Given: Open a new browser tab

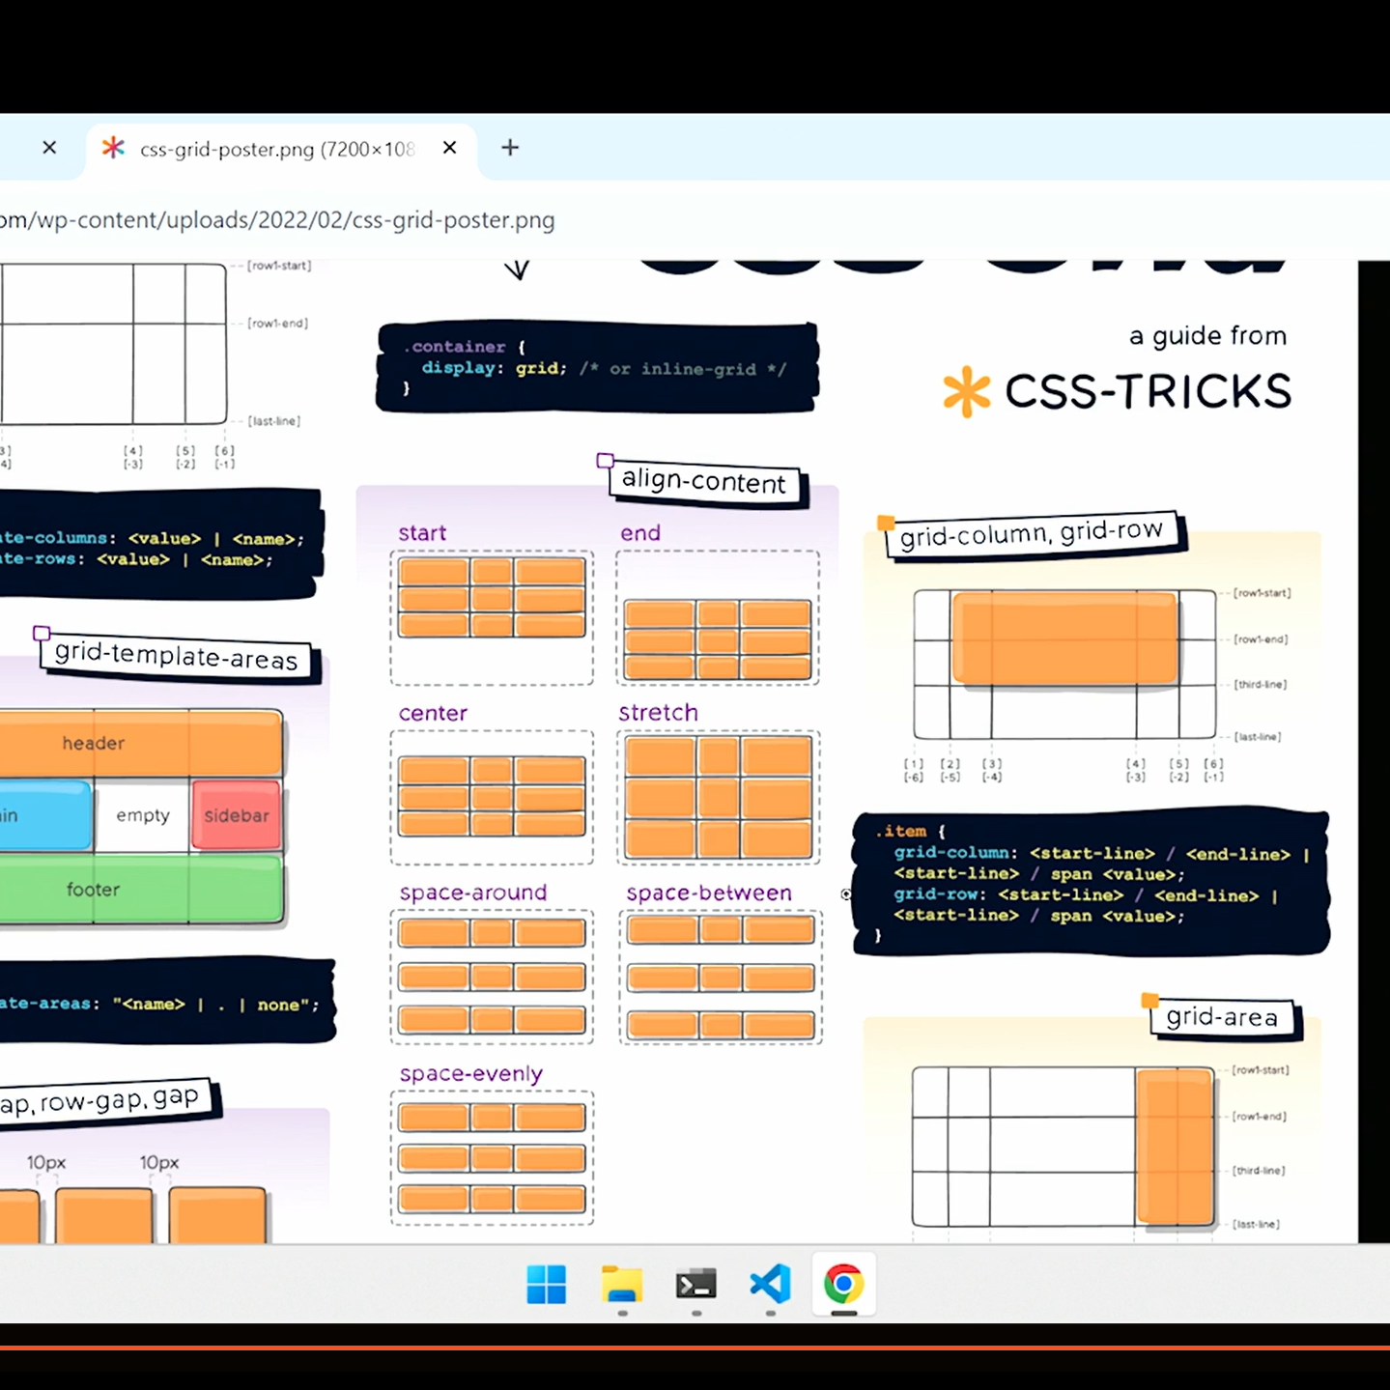Looking at the screenshot, I should [x=510, y=148].
